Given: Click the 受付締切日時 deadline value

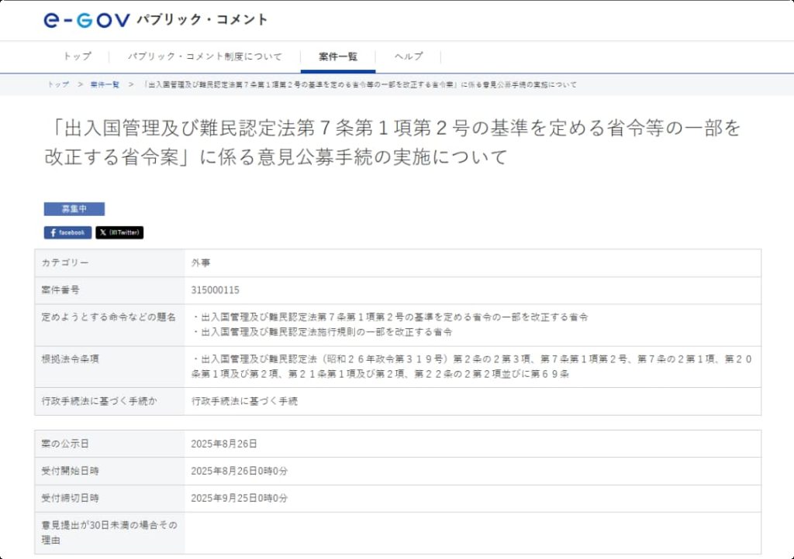Looking at the screenshot, I should click(239, 498).
